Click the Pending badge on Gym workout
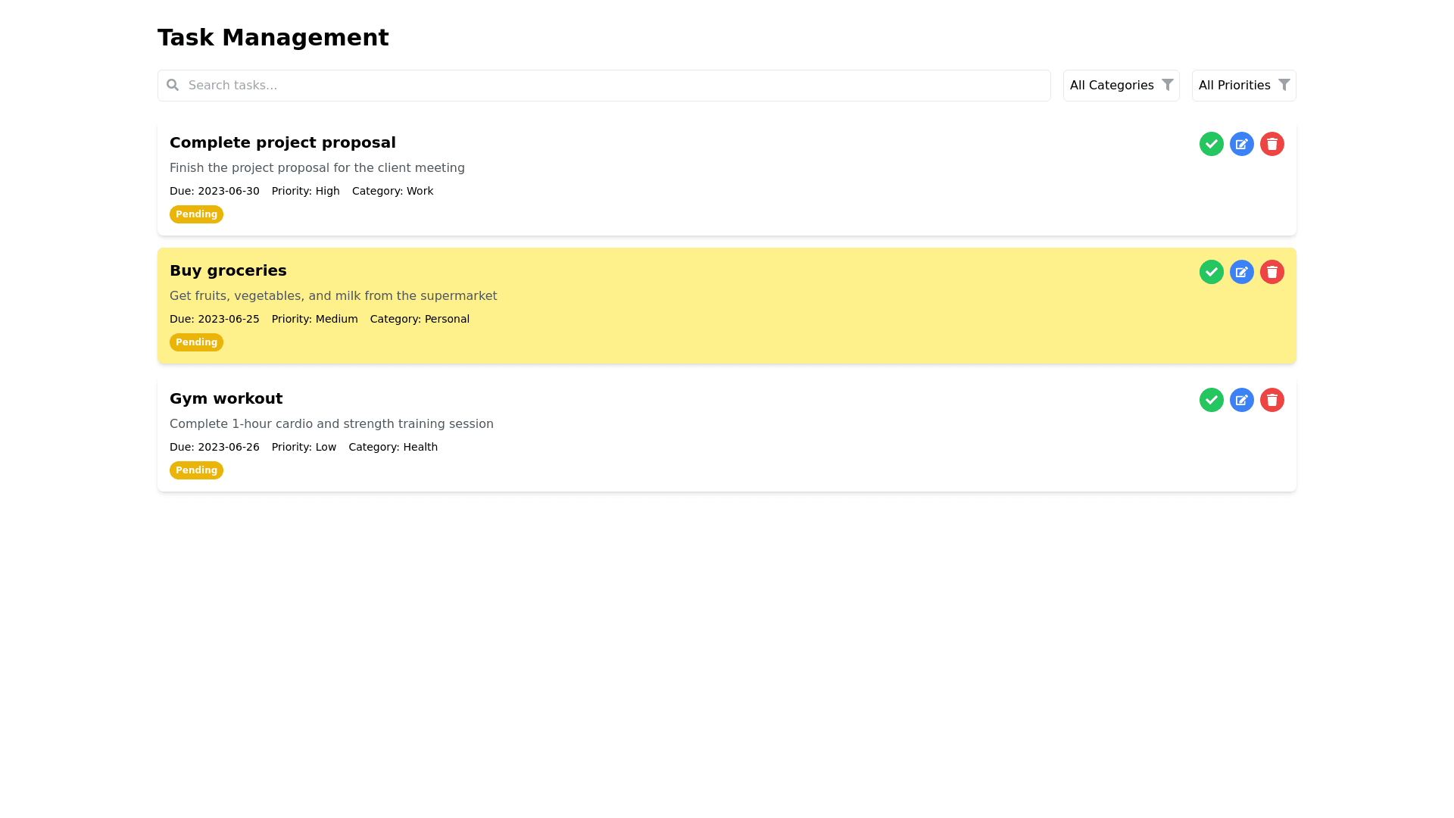The height and width of the screenshot is (818, 1454). pyautogui.click(x=196, y=470)
